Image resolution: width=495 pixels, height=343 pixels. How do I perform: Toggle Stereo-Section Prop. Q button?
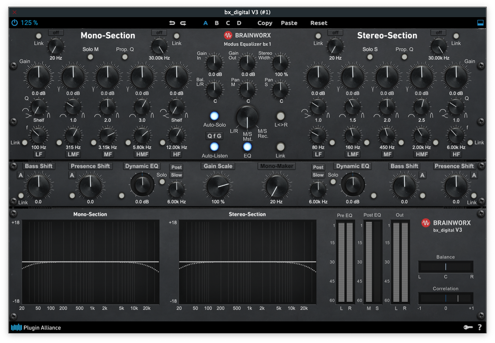(404, 57)
